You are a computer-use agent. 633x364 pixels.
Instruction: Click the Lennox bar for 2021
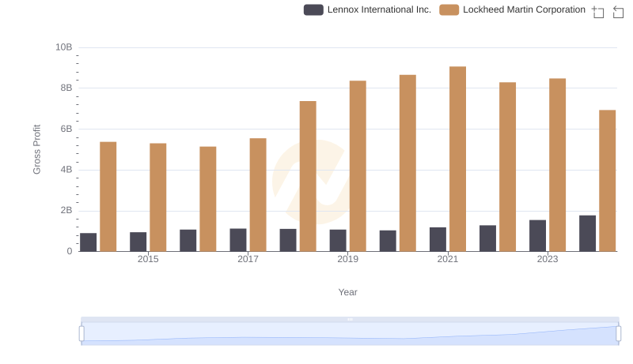tap(438, 239)
